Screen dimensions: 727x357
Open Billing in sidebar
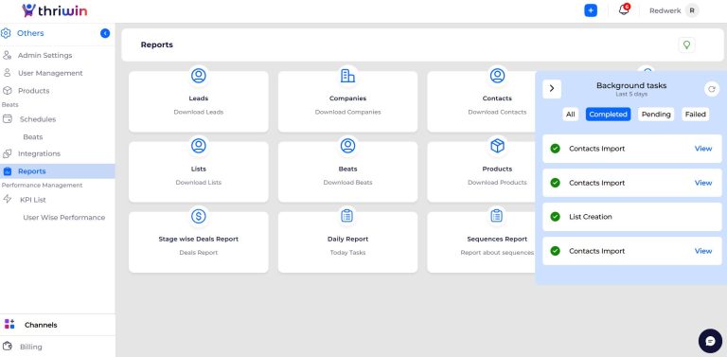[x=30, y=347]
